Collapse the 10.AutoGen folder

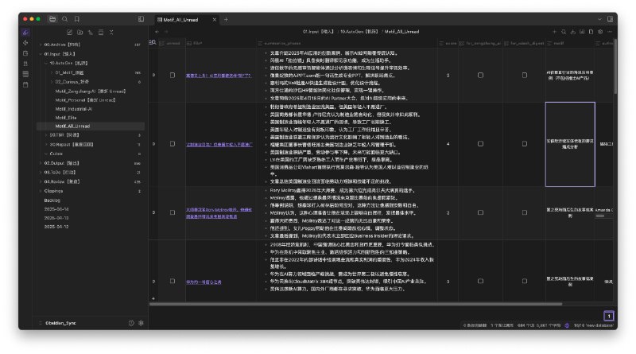[46, 64]
